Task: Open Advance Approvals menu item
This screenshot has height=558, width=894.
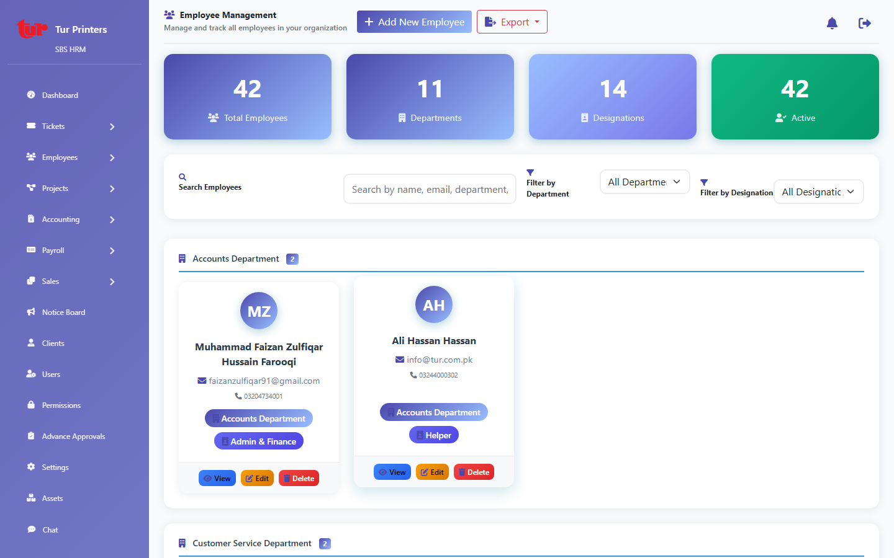Action: (73, 436)
